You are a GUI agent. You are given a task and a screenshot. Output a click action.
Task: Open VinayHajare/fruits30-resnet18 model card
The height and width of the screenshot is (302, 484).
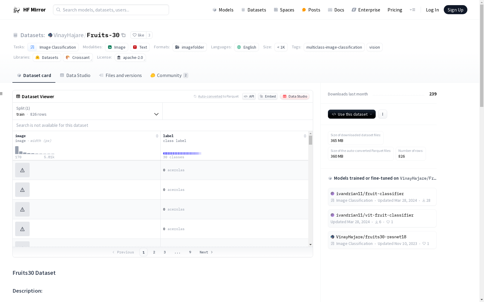(382, 240)
